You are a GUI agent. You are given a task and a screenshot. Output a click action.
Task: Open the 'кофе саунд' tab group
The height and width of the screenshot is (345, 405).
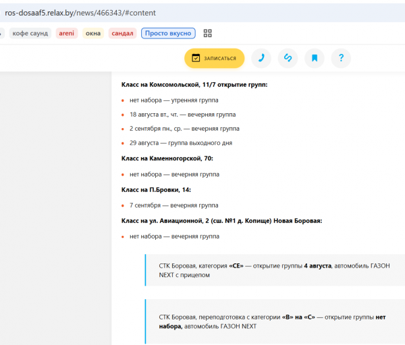click(x=30, y=33)
